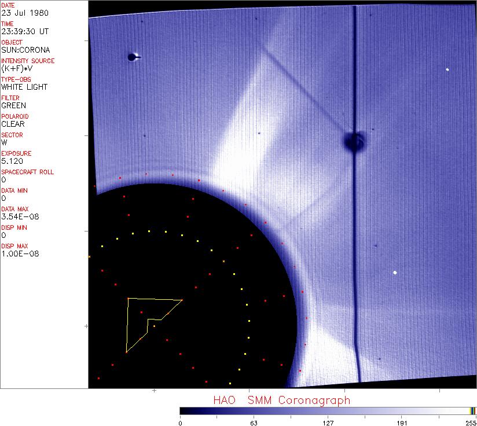
Task: Select the exposure value "5.120"
Action: [13, 161]
